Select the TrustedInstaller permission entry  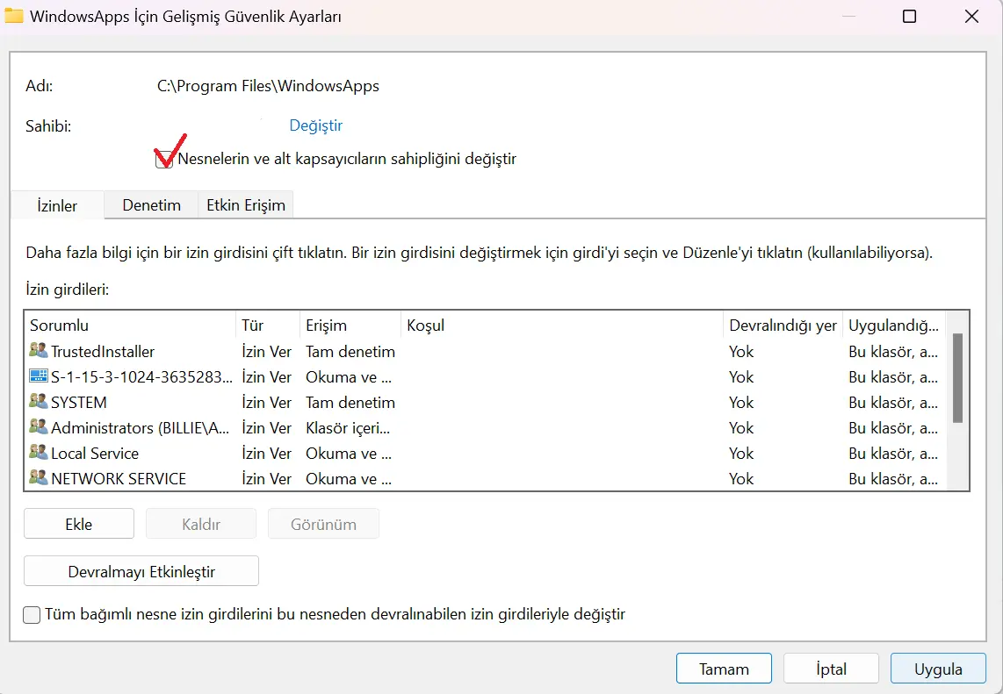tap(486, 352)
